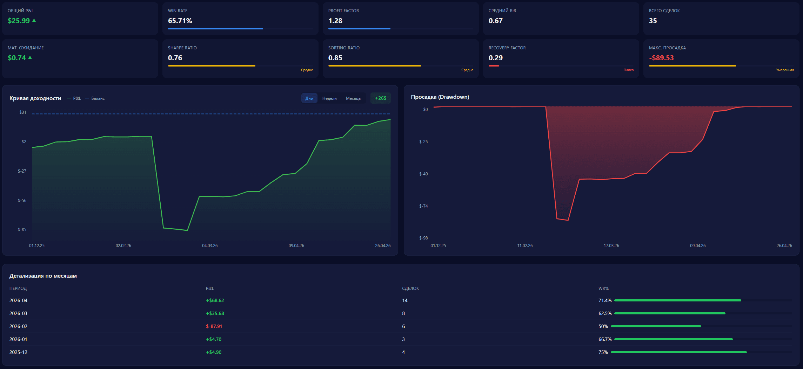Viewport: 803px width, 369px height.
Task: Click the 11.02.26 date on drawdown chart axis
Action: [x=525, y=246]
